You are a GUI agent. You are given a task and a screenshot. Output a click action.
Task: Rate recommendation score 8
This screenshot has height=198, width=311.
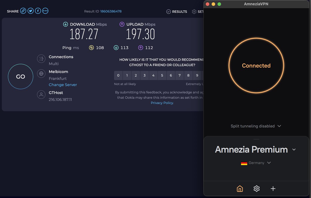(188, 75)
